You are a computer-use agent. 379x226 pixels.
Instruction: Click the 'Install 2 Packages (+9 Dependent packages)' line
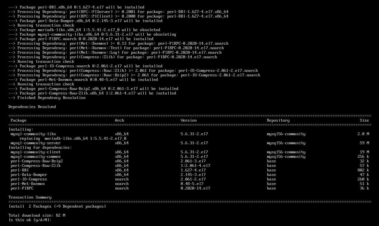tap(57, 206)
